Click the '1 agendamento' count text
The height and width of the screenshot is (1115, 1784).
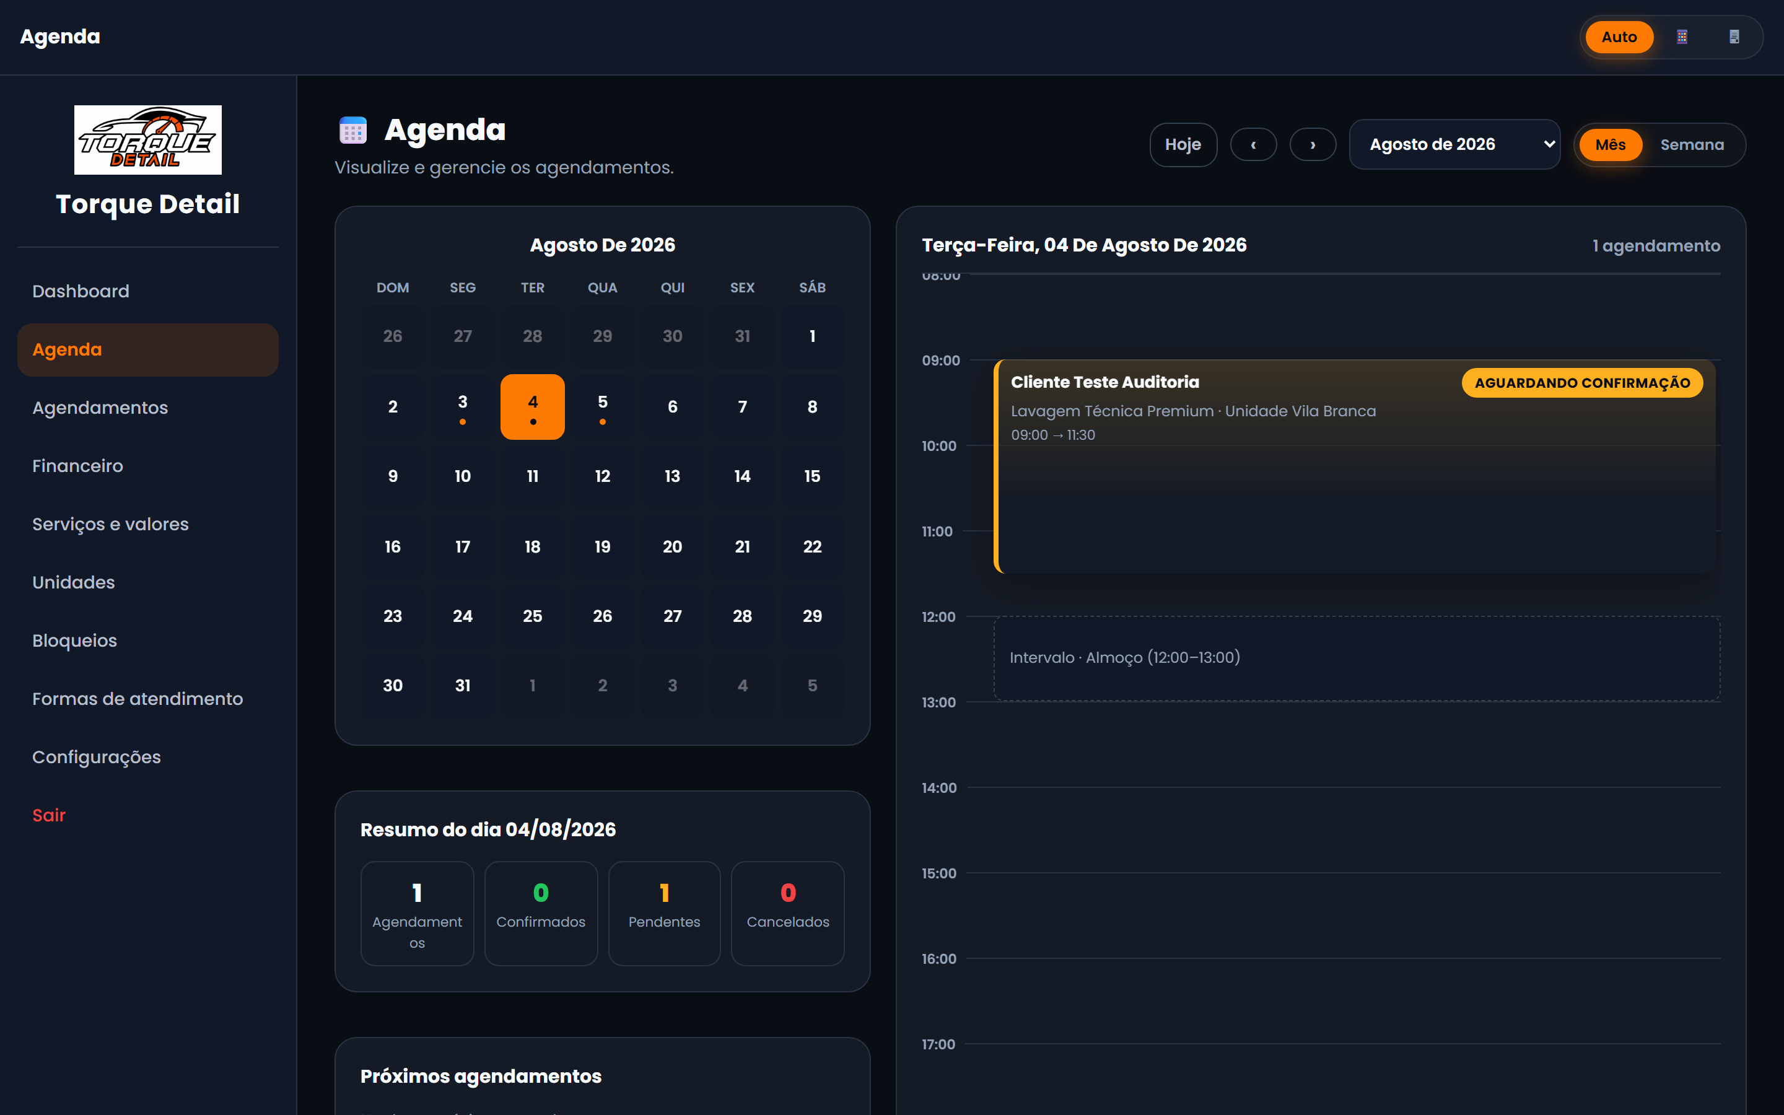pos(1656,245)
